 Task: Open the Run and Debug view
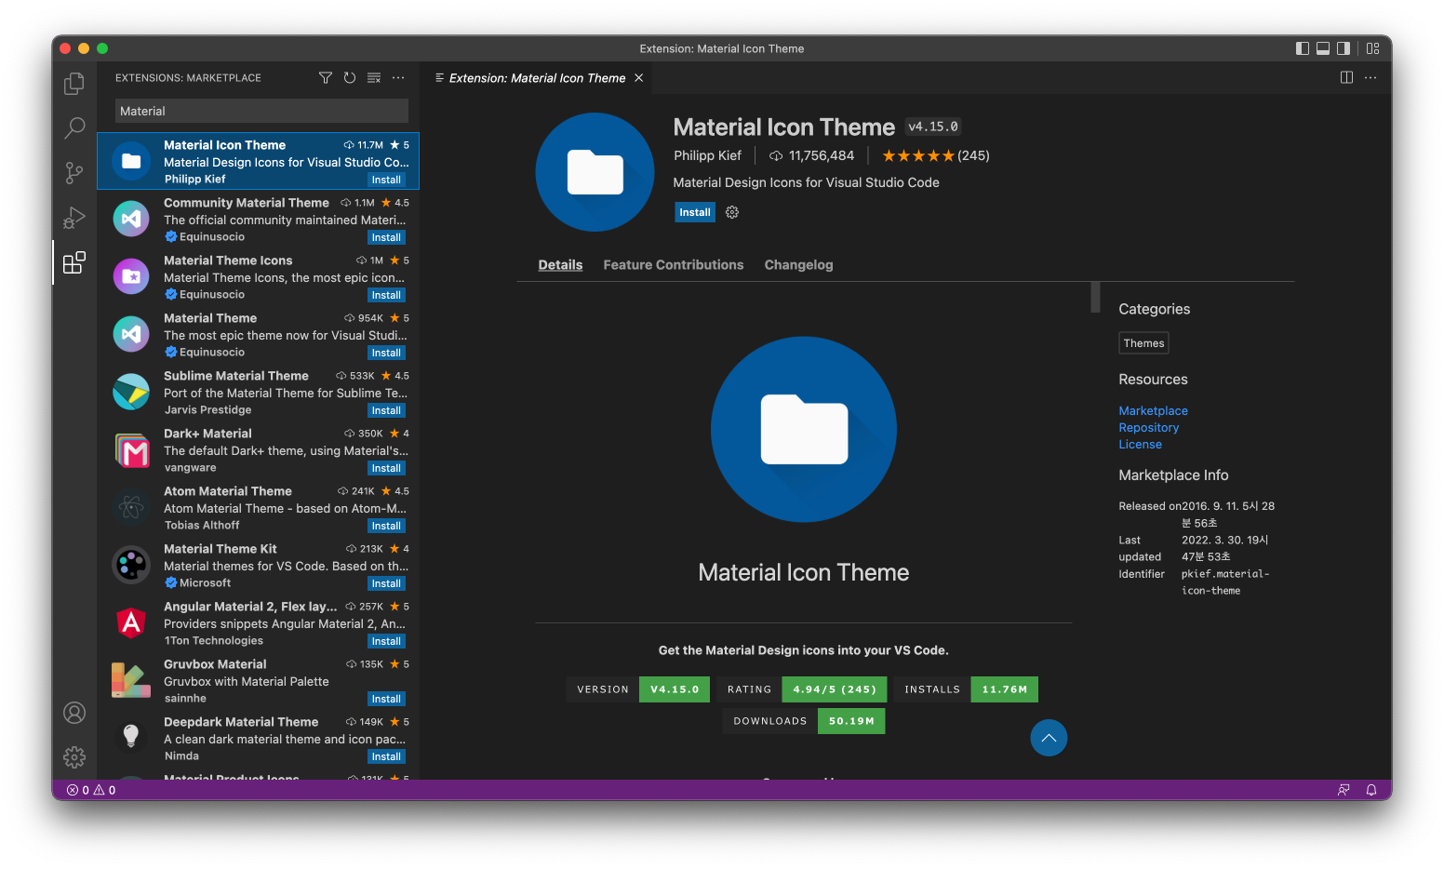point(74,218)
